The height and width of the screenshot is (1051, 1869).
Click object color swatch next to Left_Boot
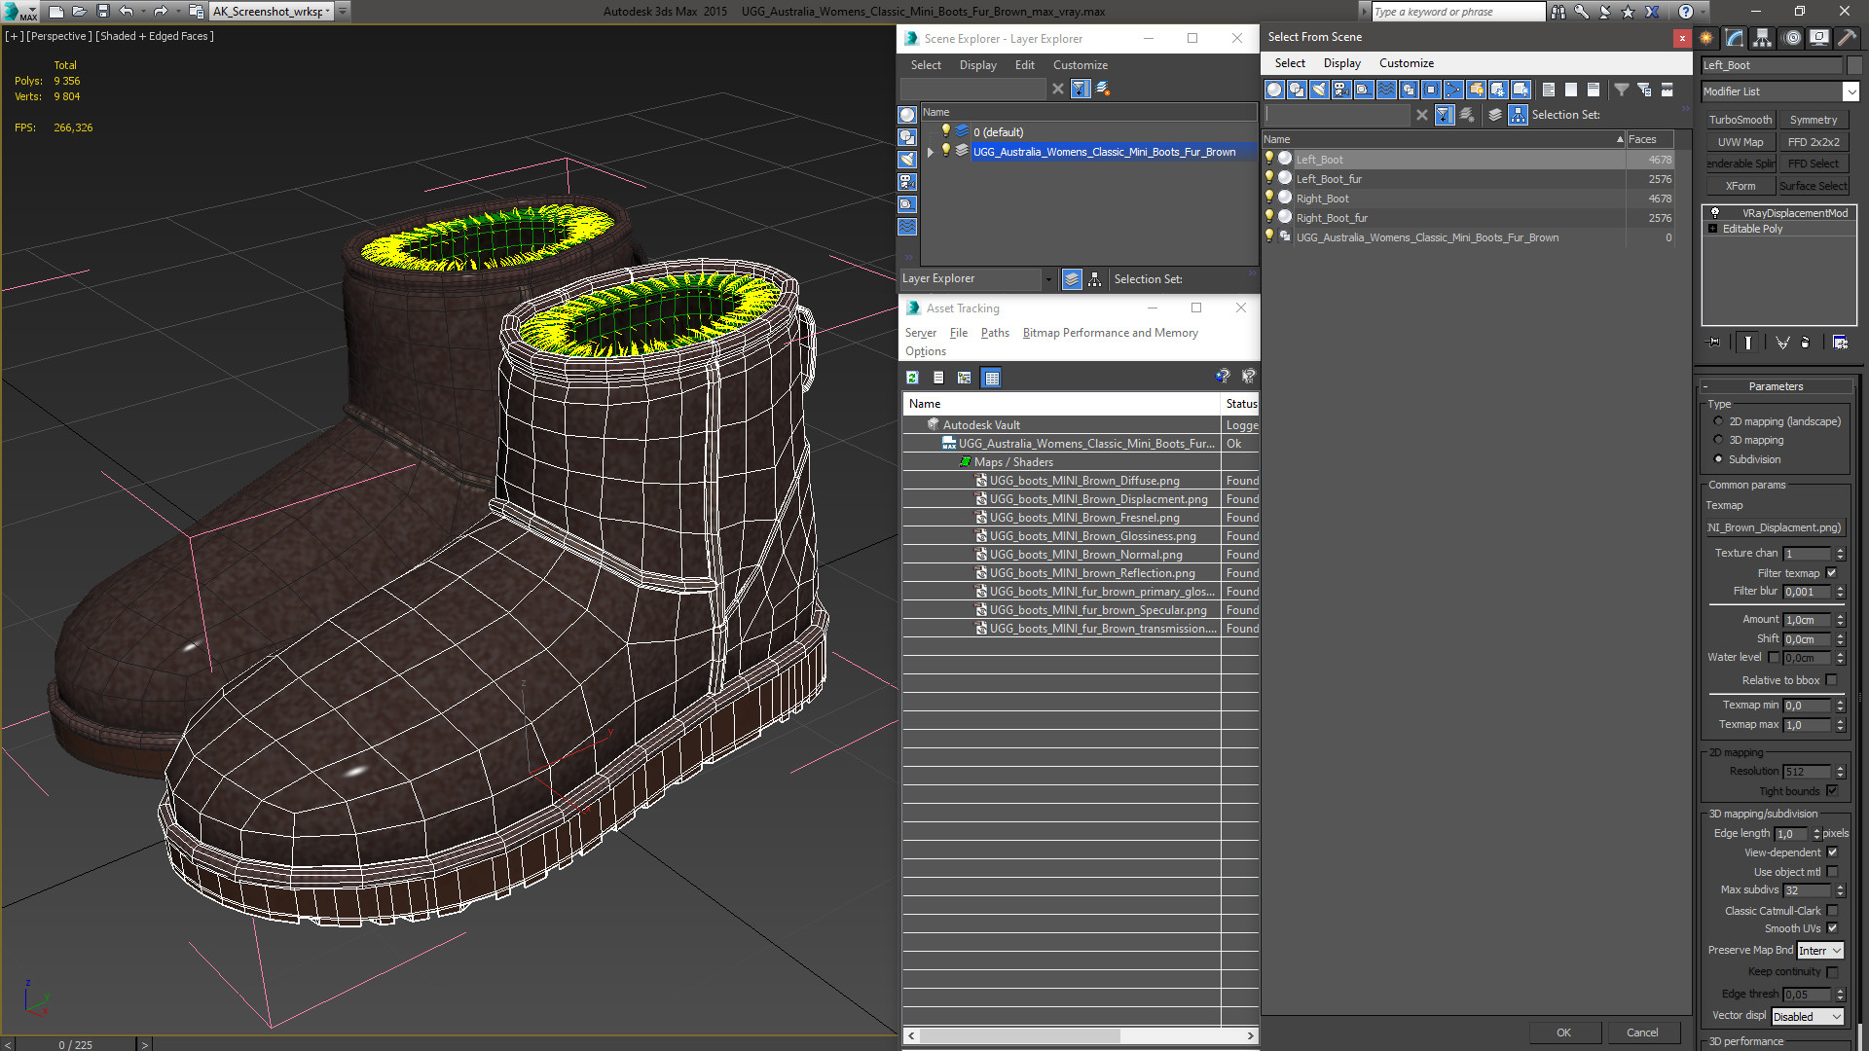(1854, 65)
